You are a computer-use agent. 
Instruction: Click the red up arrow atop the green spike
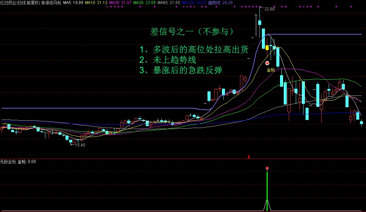267,168
